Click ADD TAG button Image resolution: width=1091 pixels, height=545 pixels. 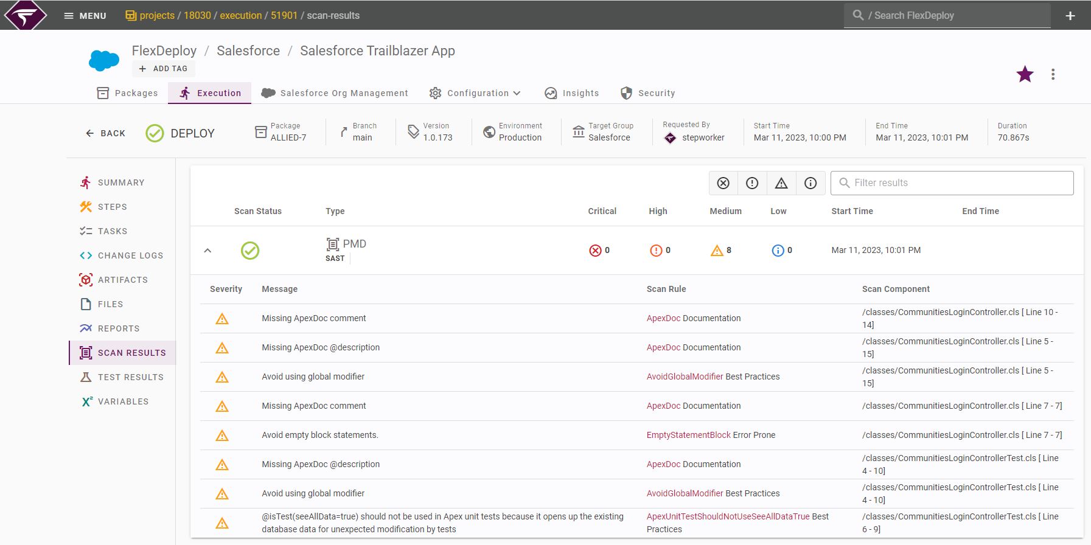point(163,69)
